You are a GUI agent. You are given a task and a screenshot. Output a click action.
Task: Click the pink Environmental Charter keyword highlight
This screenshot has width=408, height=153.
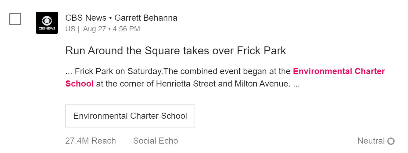[x=339, y=71]
